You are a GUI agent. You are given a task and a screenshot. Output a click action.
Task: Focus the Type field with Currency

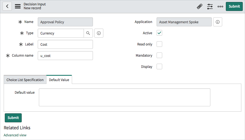click(61, 33)
